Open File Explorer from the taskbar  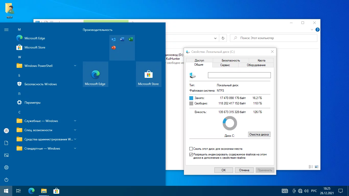pyautogui.click(x=44, y=191)
